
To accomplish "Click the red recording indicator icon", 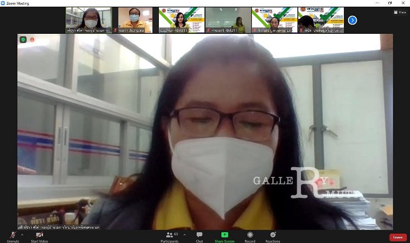I will tap(32, 39).
